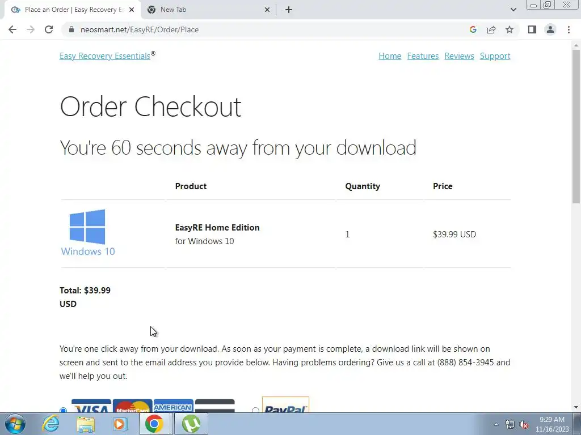The height and width of the screenshot is (435, 581).
Task: Open Easy Recovery Essentials link
Action: point(105,56)
